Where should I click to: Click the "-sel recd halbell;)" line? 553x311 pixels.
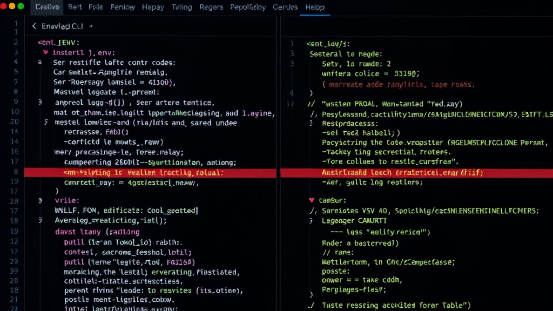pyautogui.click(x=361, y=133)
